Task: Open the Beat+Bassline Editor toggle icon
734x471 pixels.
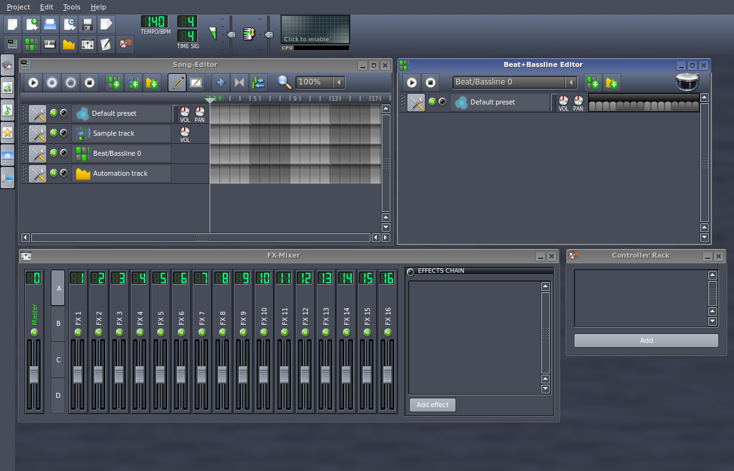Action: (x=30, y=44)
